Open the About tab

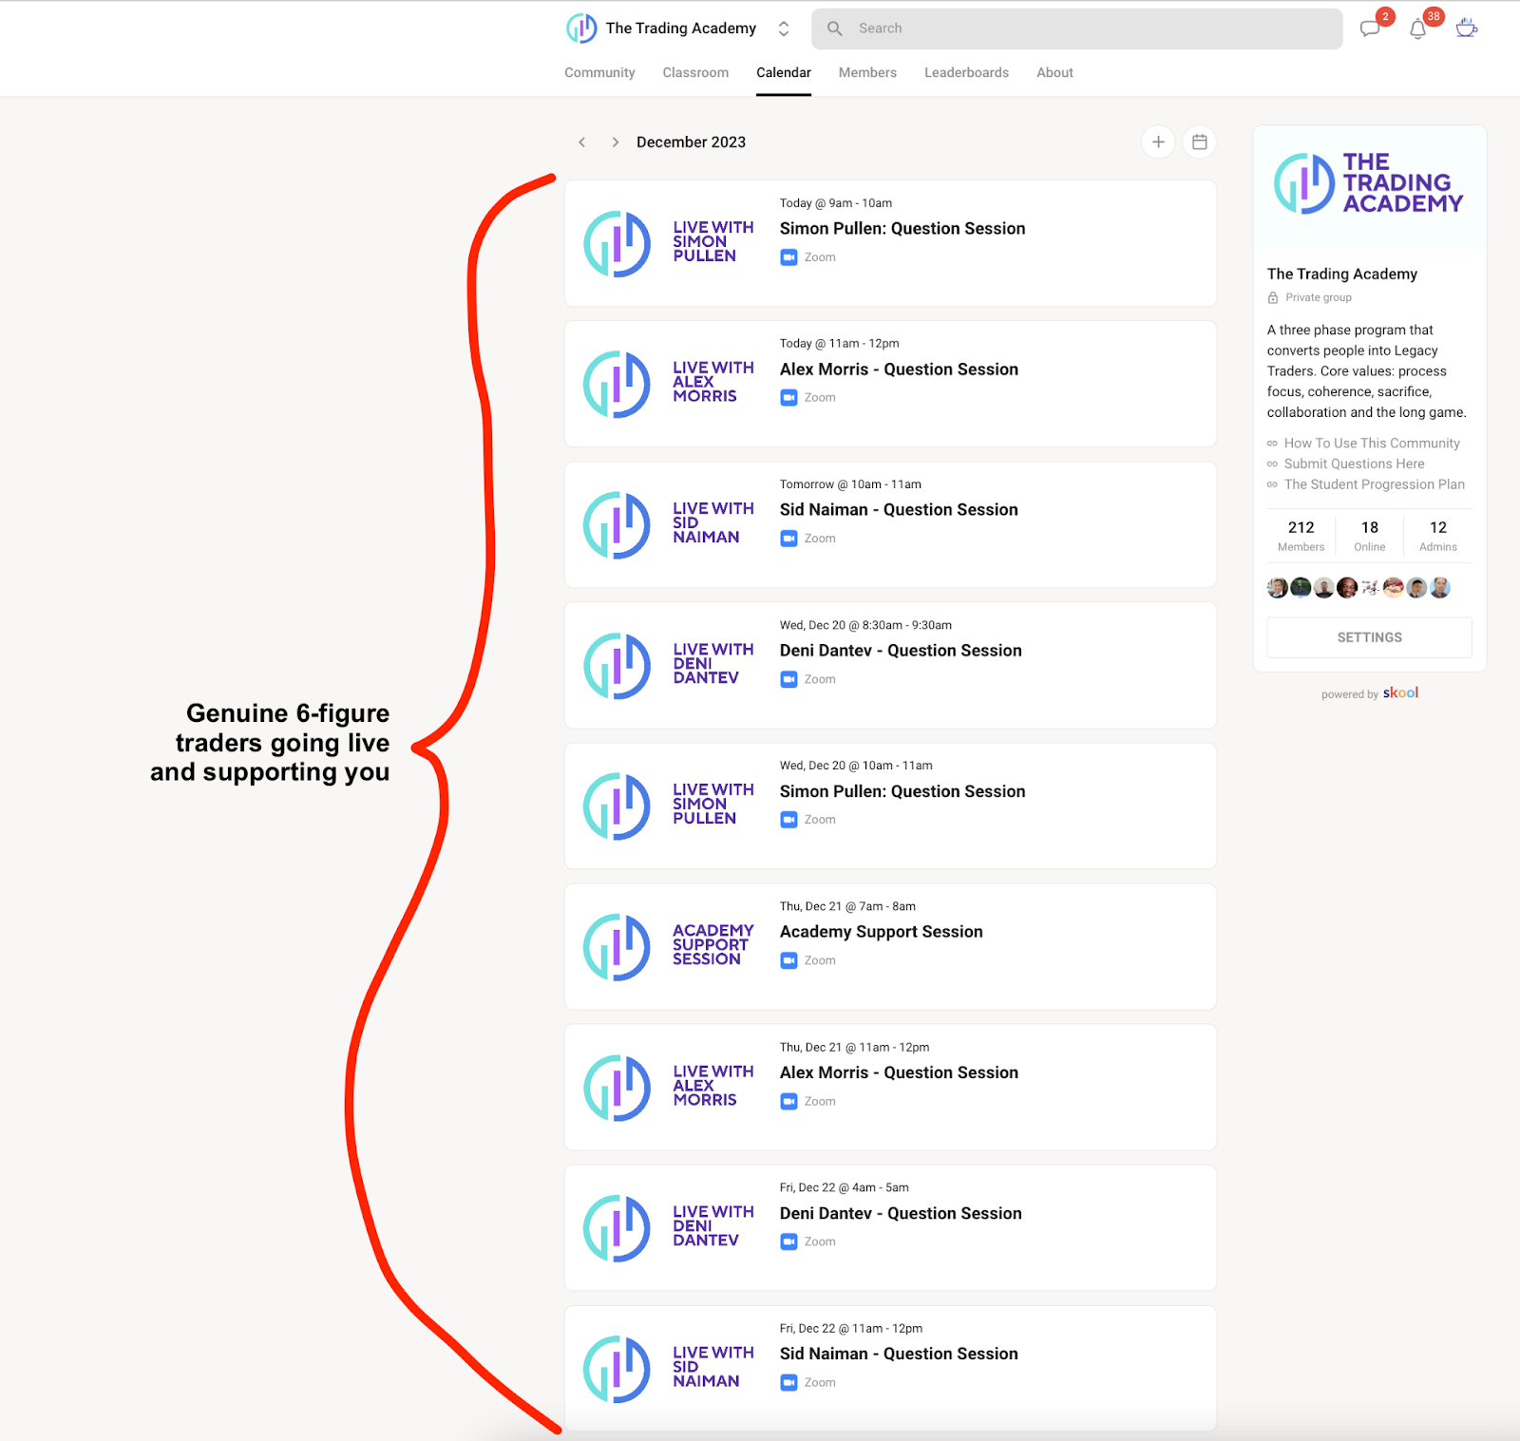click(x=1054, y=72)
